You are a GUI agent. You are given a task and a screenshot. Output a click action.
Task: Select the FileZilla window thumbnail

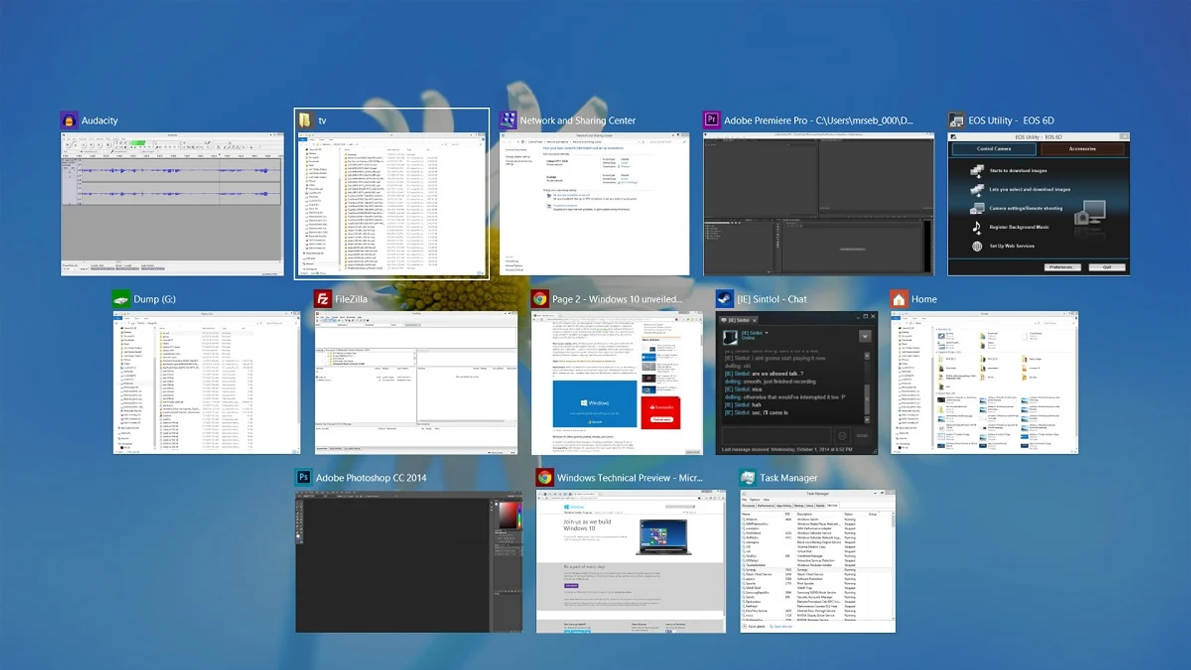[x=415, y=383]
